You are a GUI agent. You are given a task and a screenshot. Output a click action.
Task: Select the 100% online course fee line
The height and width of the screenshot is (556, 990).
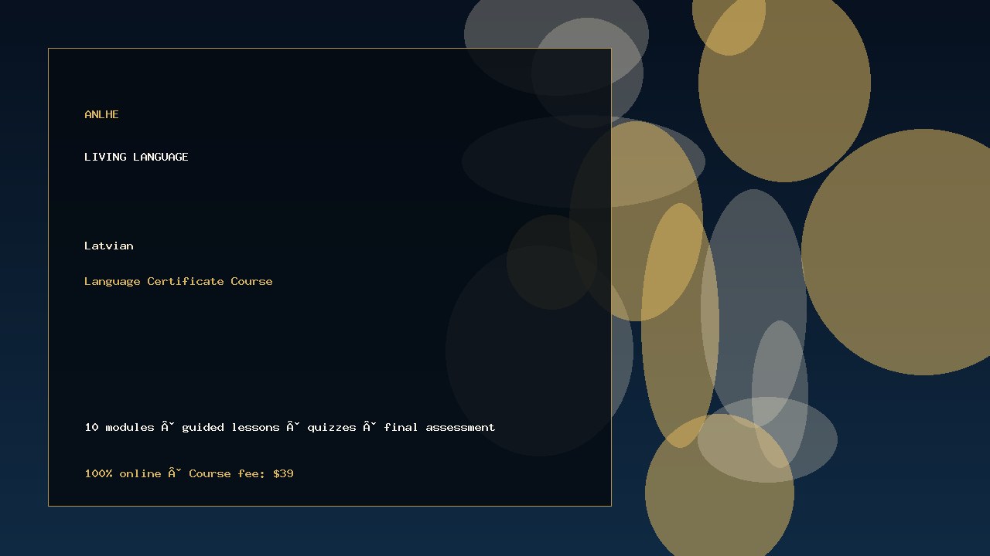(x=189, y=473)
